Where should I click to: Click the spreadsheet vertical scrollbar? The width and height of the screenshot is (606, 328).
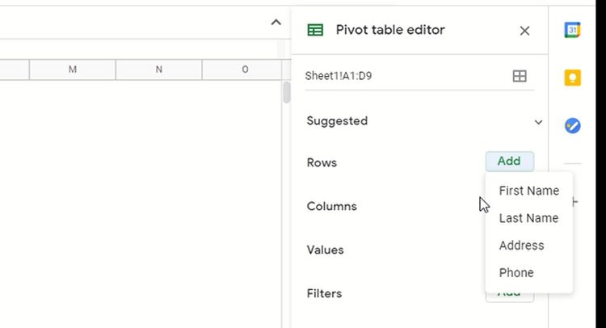(x=286, y=94)
